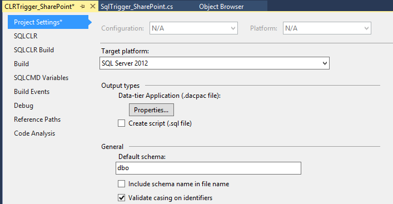Open the Build Events page
Image resolution: width=393 pixels, height=204 pixels.
[32, 92]
